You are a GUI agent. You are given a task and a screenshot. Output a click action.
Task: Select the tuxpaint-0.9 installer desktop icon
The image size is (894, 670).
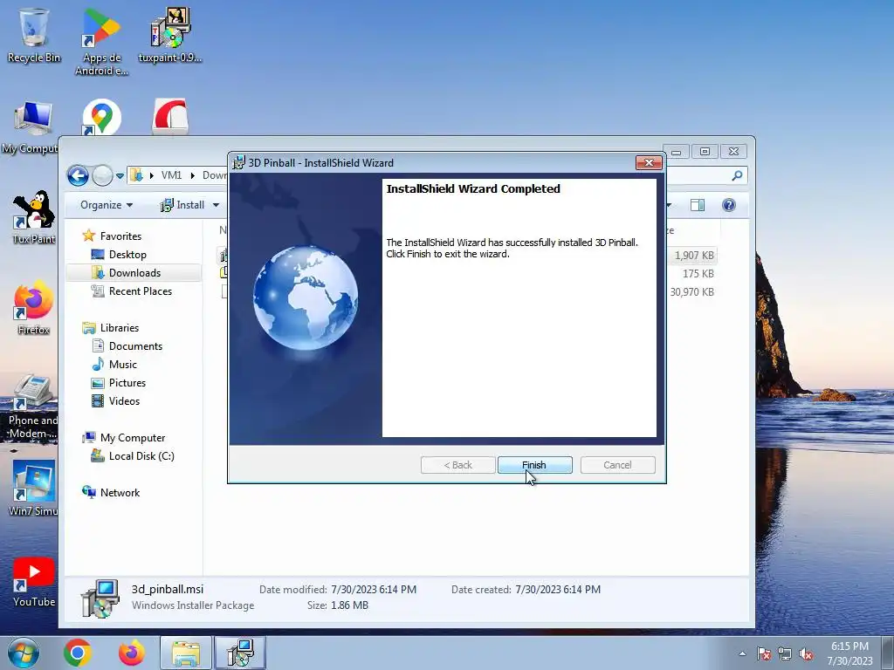[170, 35]
